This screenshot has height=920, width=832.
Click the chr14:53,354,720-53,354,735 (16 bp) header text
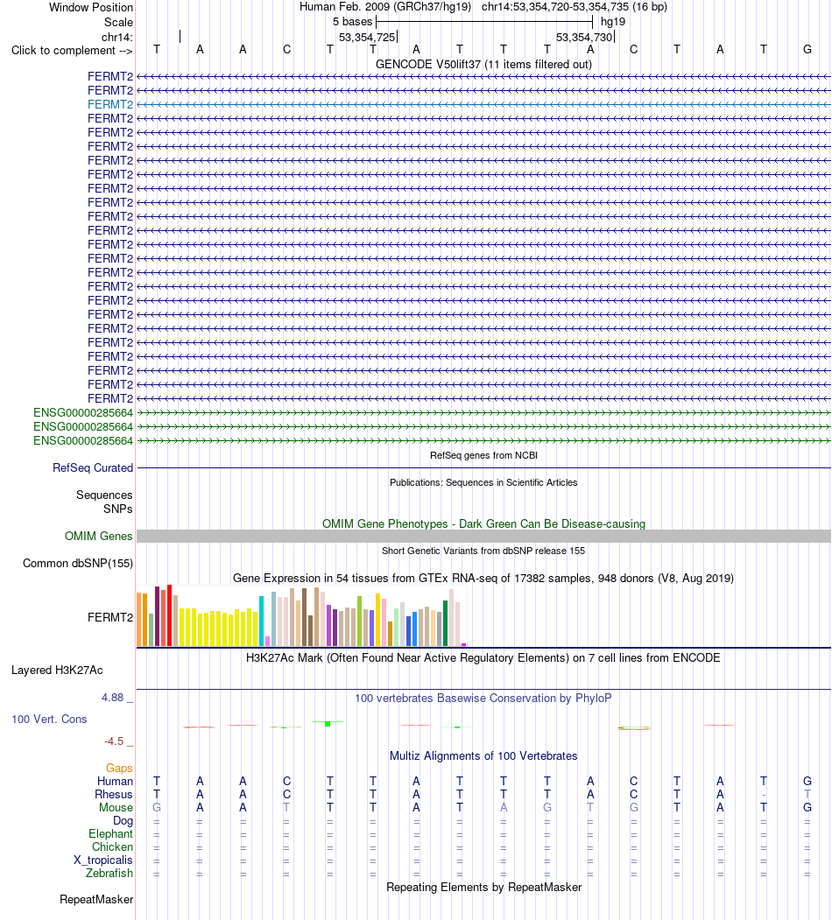575,7
